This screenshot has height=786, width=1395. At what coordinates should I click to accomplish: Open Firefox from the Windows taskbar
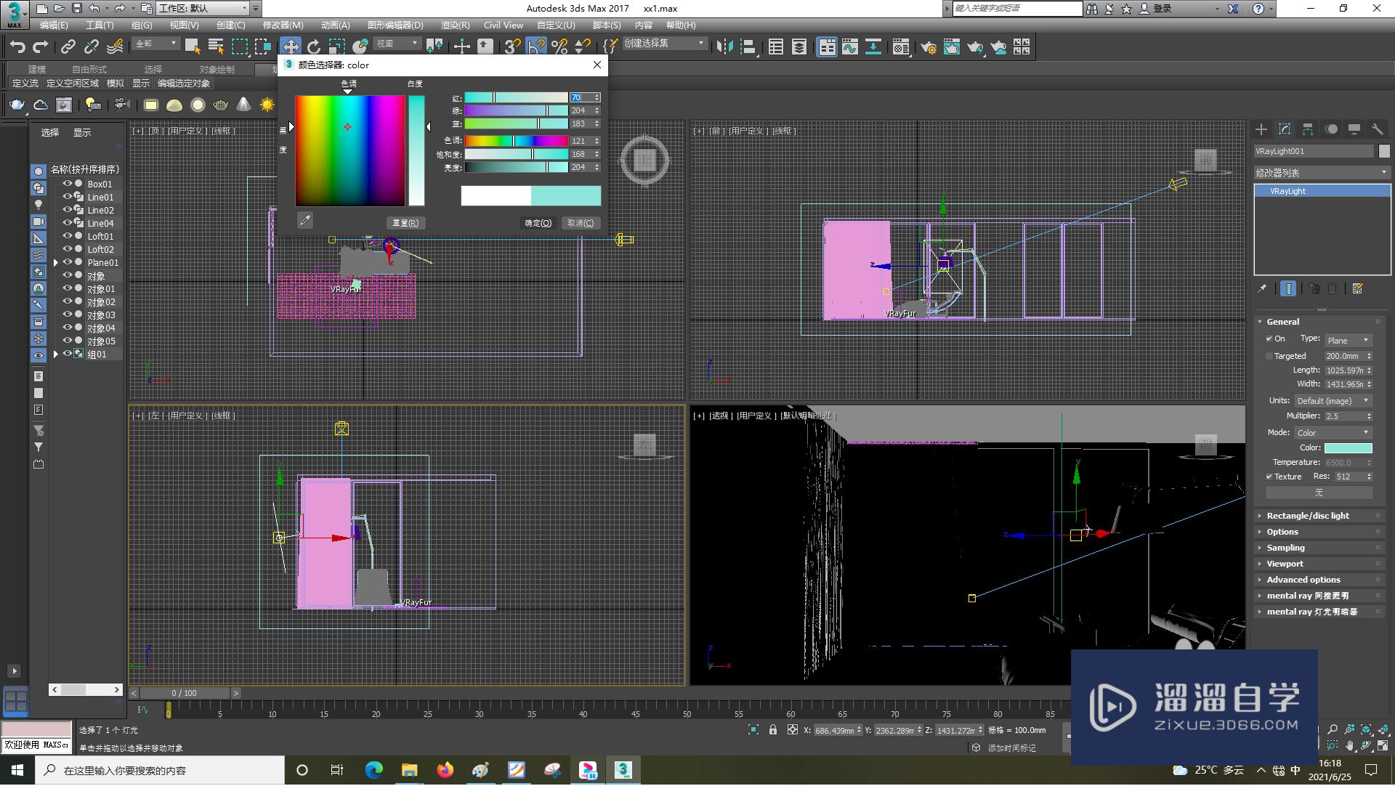pyautogui.click(x=445, y=770)
